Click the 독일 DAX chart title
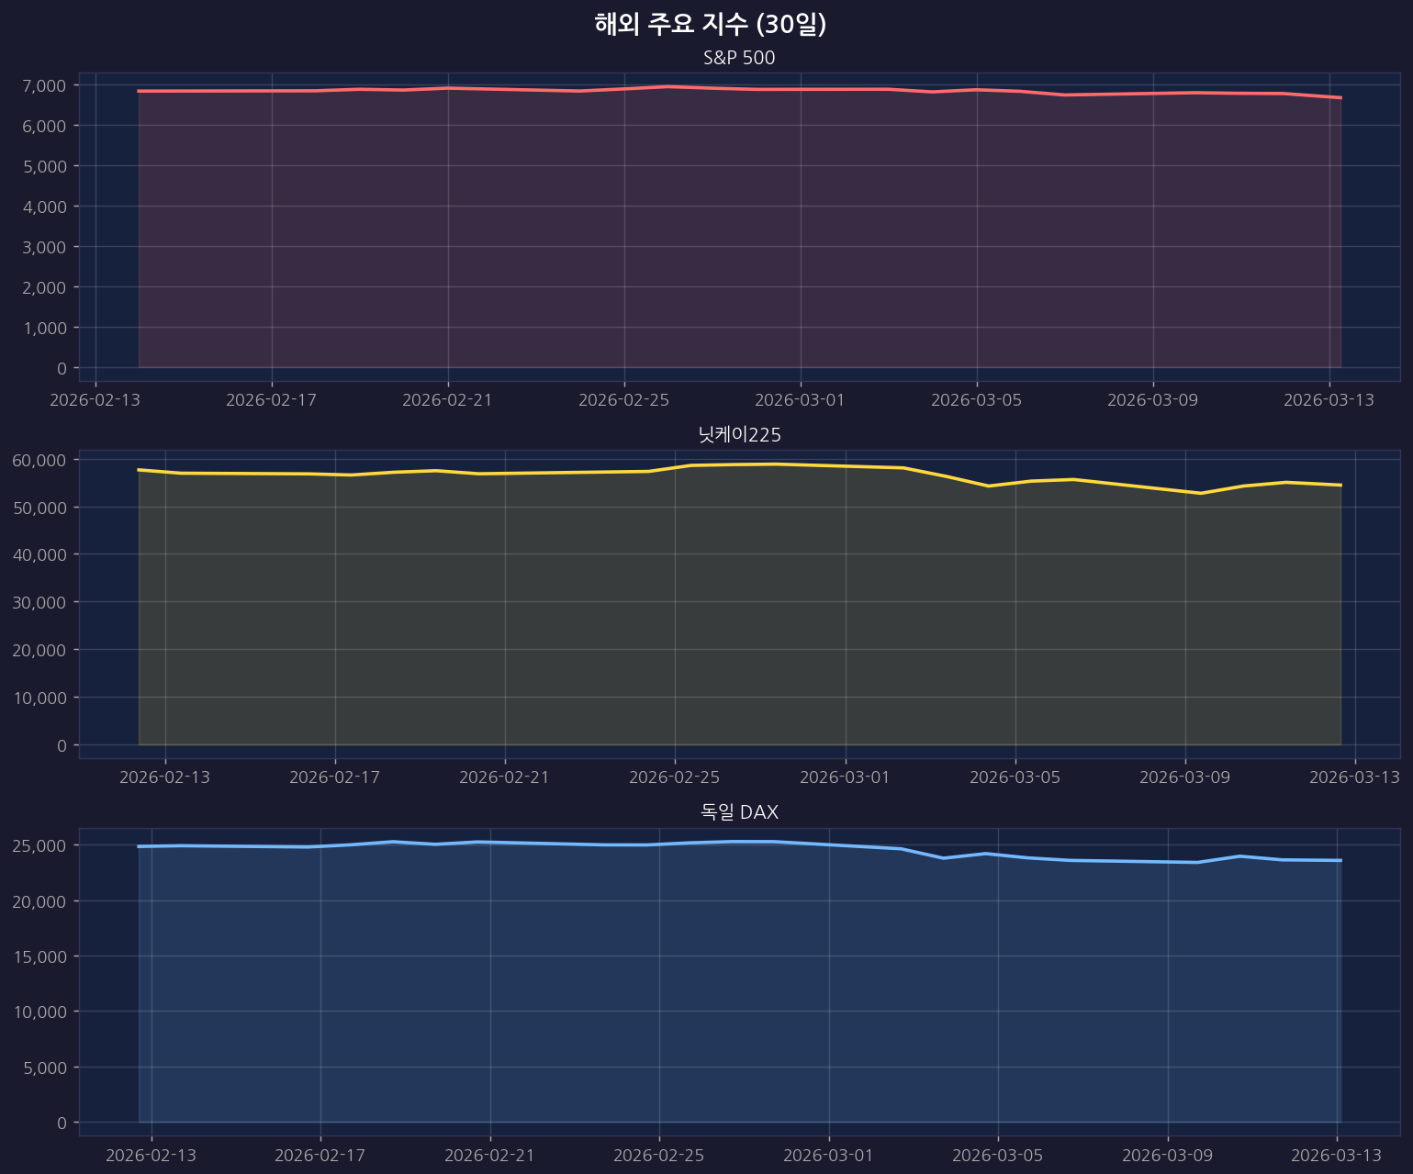 [739, 812]
